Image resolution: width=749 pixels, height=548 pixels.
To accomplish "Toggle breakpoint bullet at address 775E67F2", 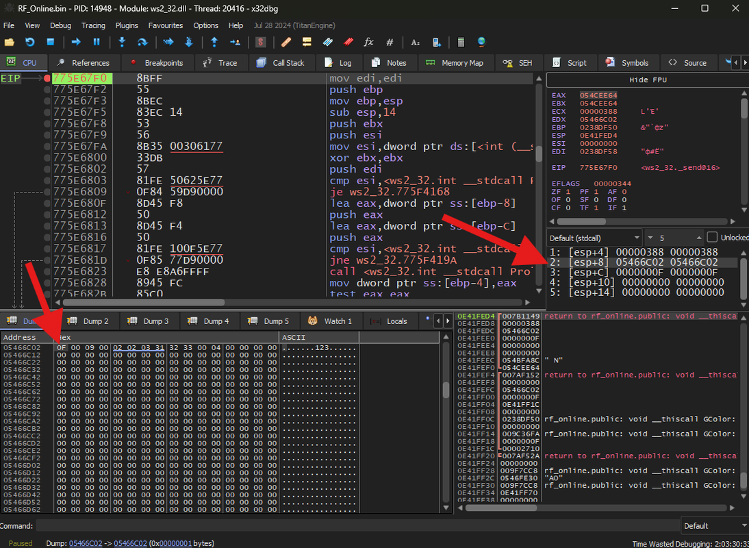I will point(47,89).
